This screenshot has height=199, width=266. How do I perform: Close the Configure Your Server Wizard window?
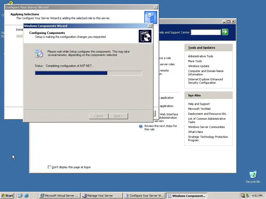tap(156, 7)
